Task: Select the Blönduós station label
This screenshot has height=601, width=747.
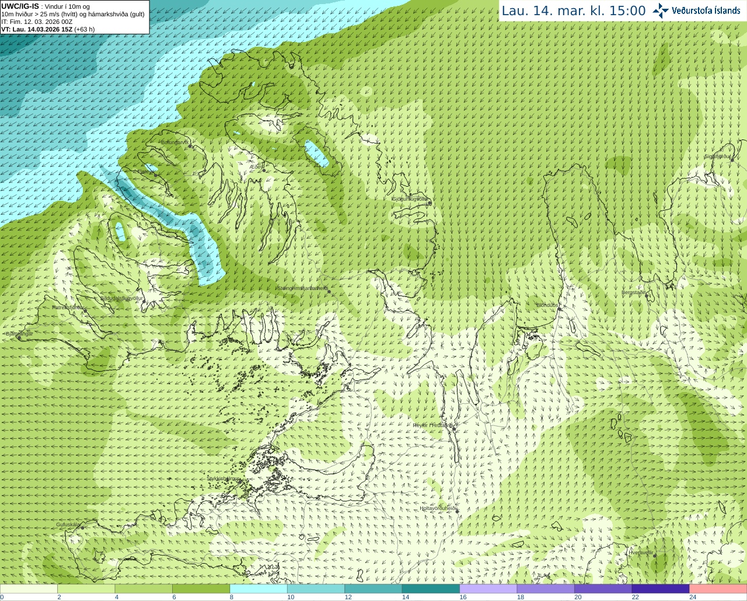Action: tap(547, 305)
